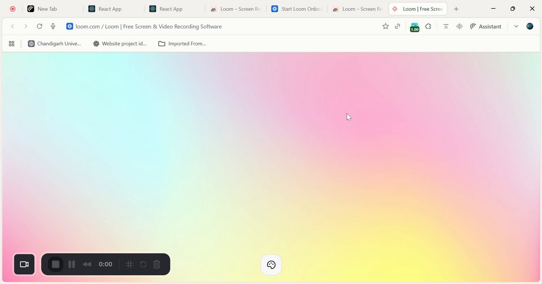Select the active Loom | Free Scree tab
Viewport: 542px width, 284px height.
418,9
